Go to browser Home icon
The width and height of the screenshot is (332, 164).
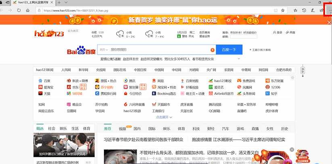click(28, 10)
